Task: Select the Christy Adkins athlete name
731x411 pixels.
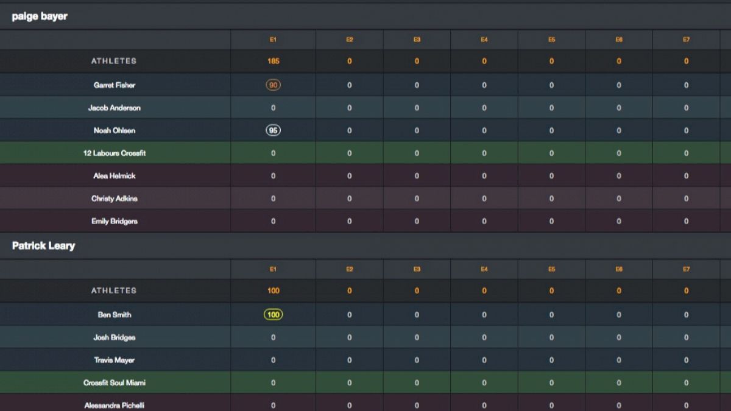Action: click(x=115, y=198)
